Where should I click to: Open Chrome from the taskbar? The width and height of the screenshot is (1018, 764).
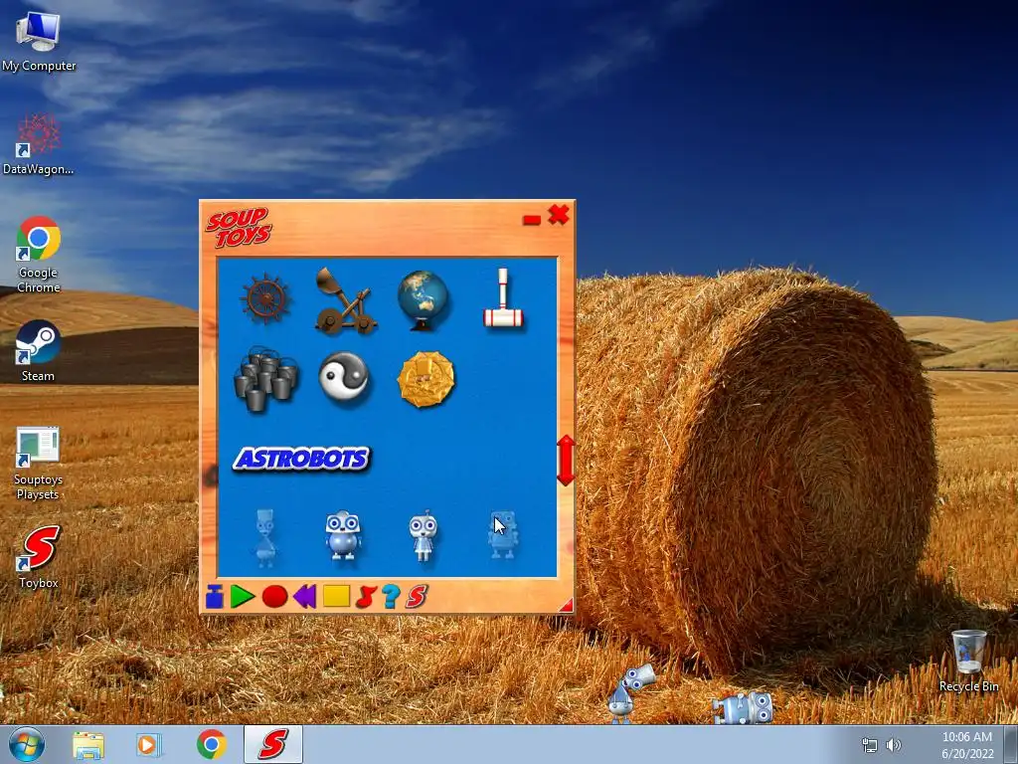pyautogui.click(x=212, y=744)
